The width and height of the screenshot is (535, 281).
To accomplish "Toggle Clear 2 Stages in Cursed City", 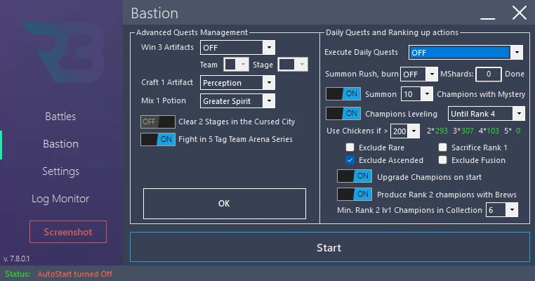I will (158, 122).
